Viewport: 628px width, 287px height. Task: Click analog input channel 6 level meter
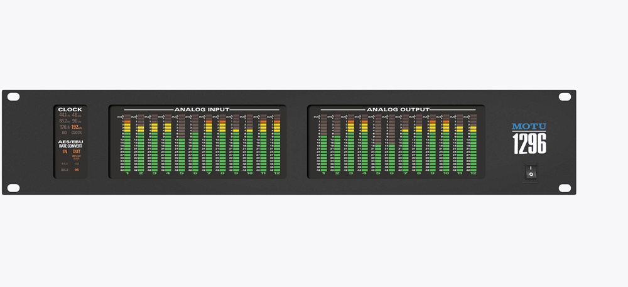[x=195, y=143]
